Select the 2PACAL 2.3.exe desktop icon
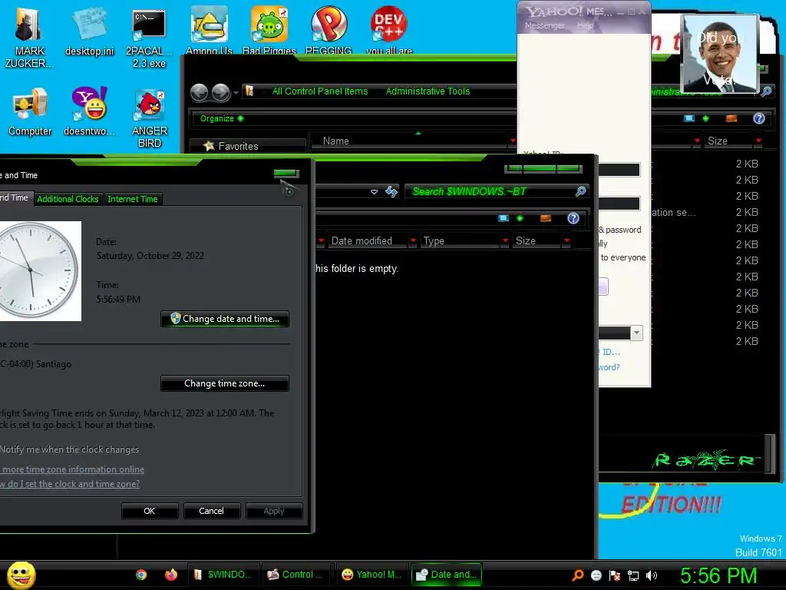Image resolution: width=786 pixels, height=590 pixels. coord(149,38)
